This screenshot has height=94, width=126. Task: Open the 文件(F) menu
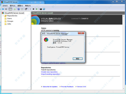[x=5, y=6]
